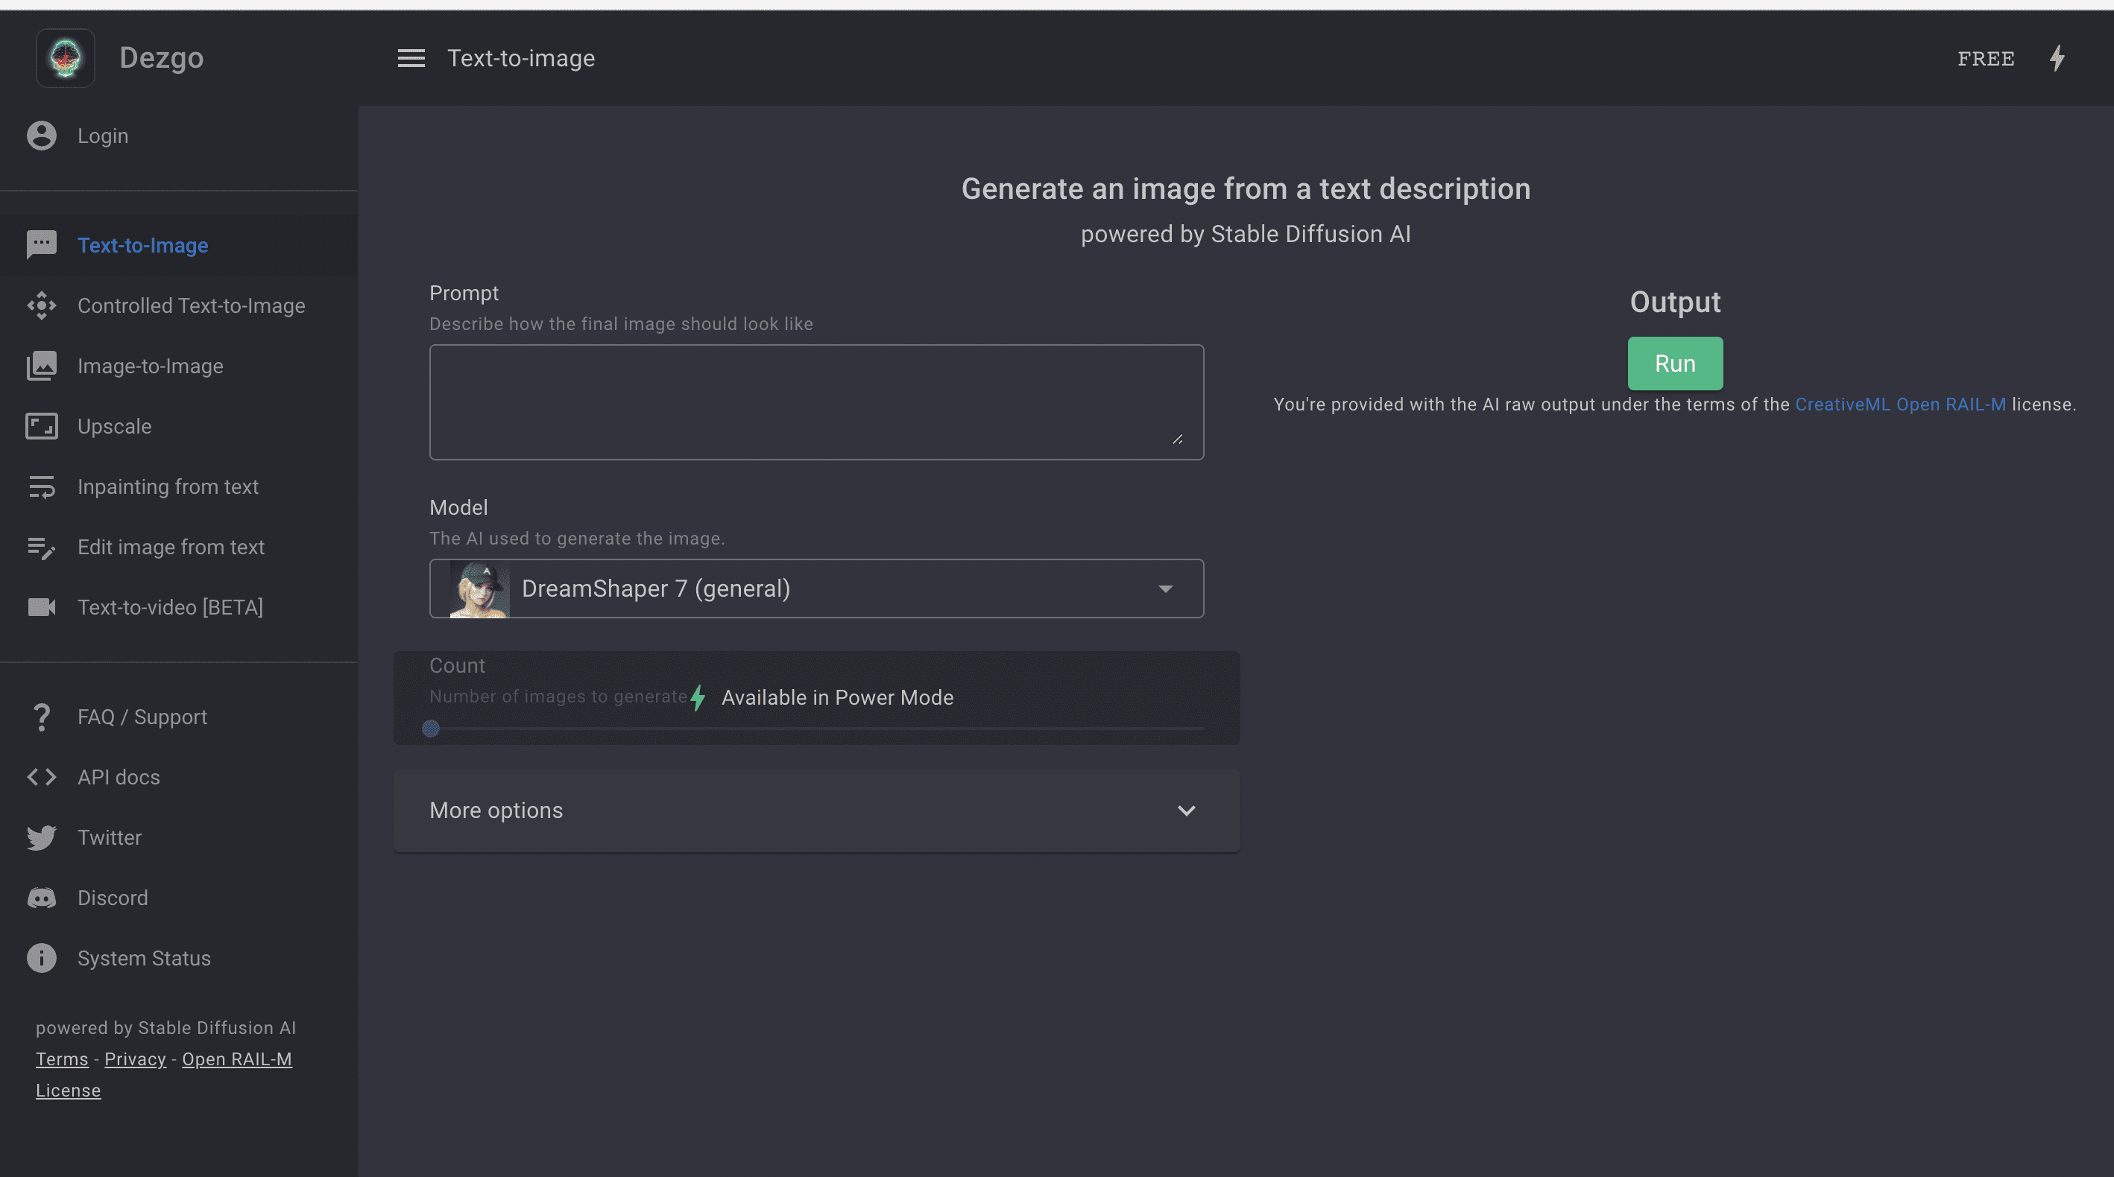Click the Discord icon in sidebar

point(41,898)
